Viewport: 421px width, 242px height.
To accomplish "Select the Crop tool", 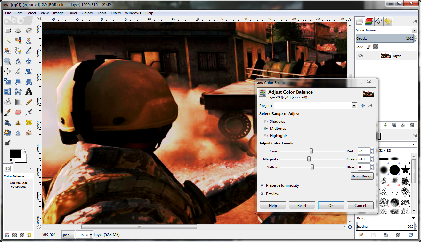I will pyautogui.click(x=18, y=71).
